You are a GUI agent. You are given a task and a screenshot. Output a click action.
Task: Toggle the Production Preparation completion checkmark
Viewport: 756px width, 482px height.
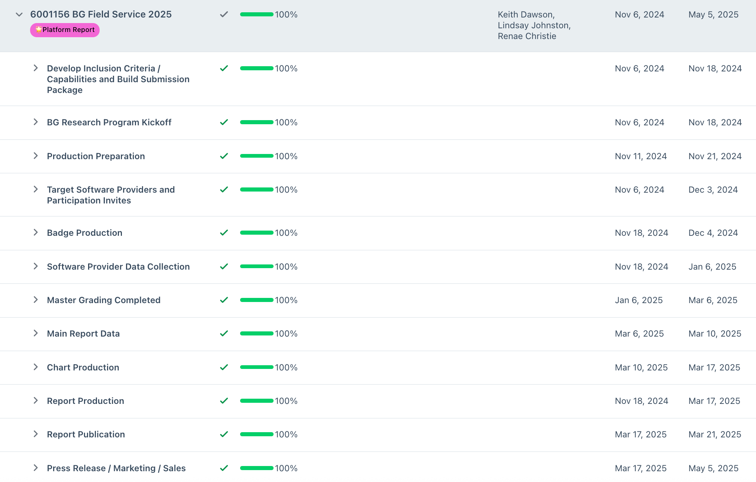[x=224, y=156]
